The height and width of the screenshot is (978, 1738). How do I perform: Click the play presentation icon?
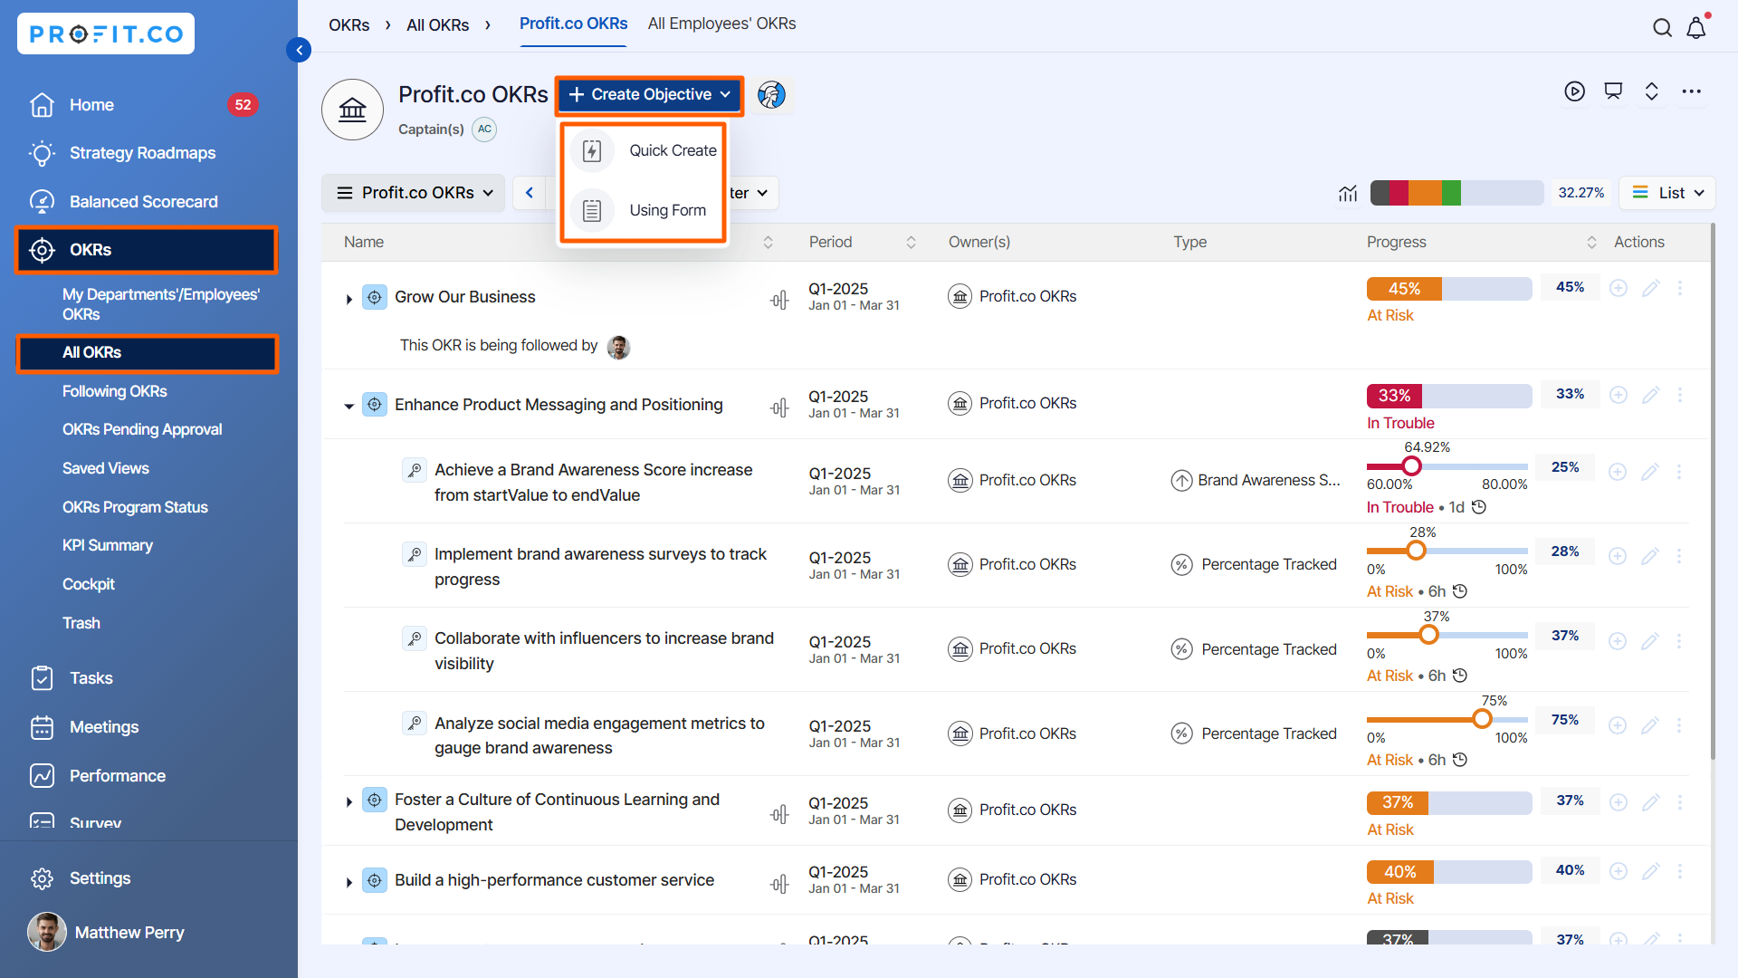(1574, 91)
